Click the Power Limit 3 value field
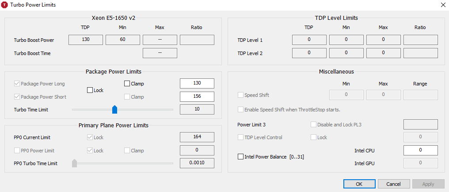449x192 pixels. coord(420,125)
